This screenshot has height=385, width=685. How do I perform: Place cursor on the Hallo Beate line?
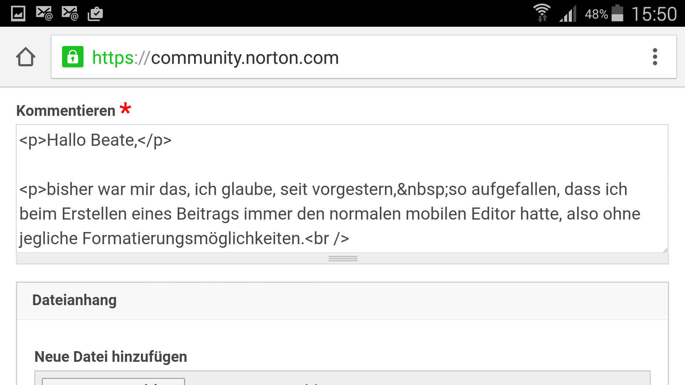coord(96,140)
